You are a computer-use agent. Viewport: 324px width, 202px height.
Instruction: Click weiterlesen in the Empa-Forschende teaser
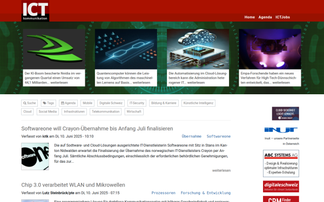click(x=281, y=82)
